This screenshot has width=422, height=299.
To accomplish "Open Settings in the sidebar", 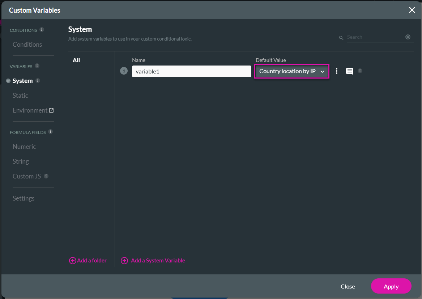I will click(x=24, y=198).
